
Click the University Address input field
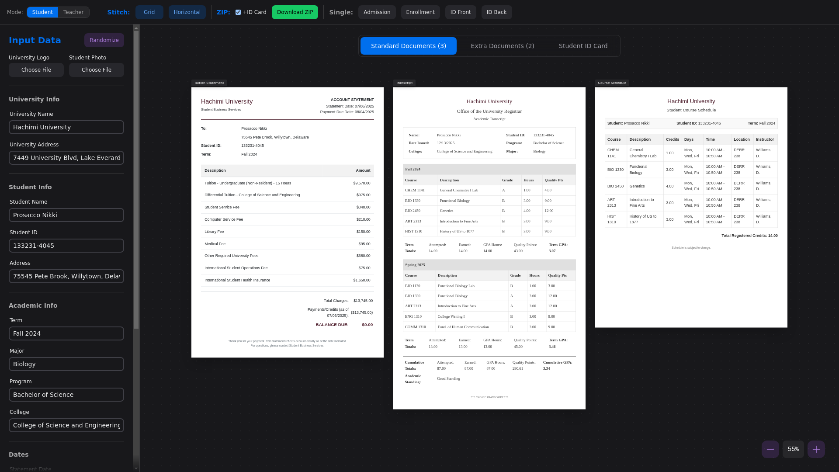point(66,158)
